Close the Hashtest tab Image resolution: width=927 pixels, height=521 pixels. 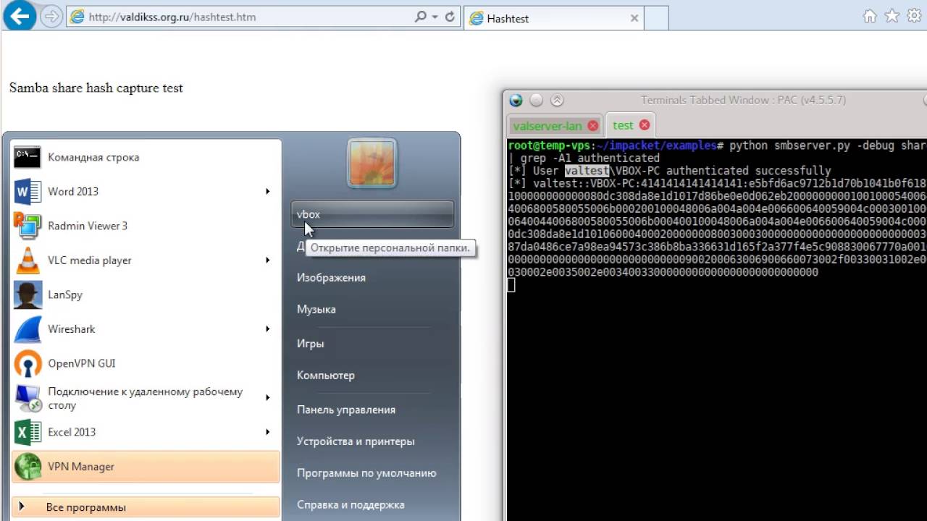point(634,19)
